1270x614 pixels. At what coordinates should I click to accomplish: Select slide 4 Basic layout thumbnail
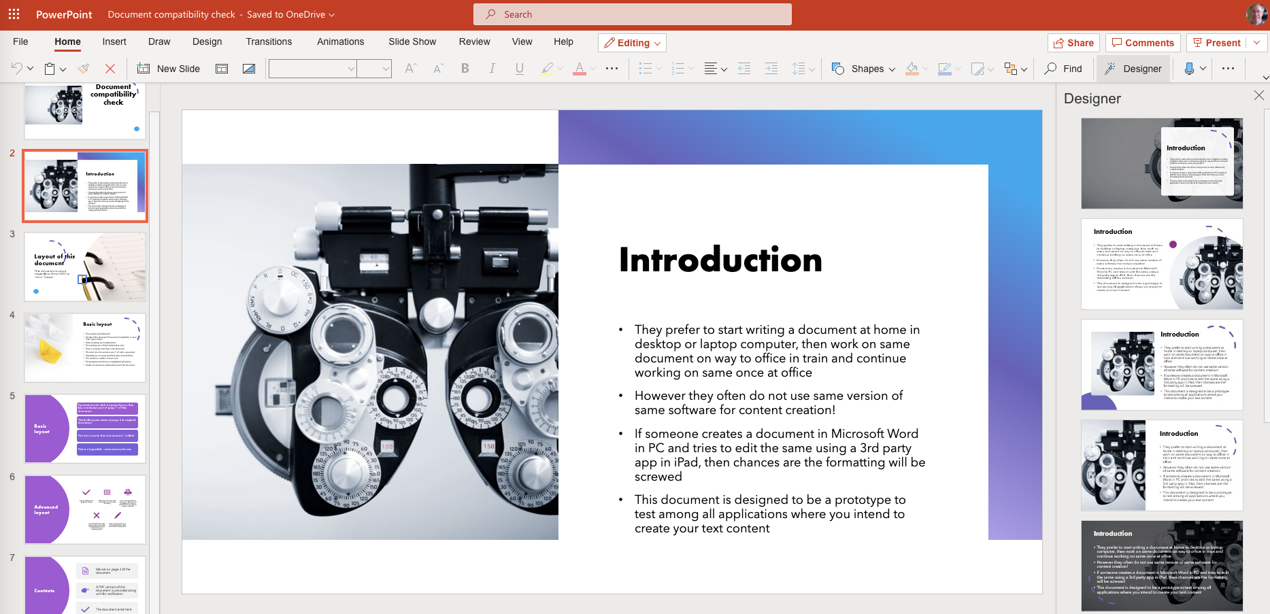pos(85,347)
